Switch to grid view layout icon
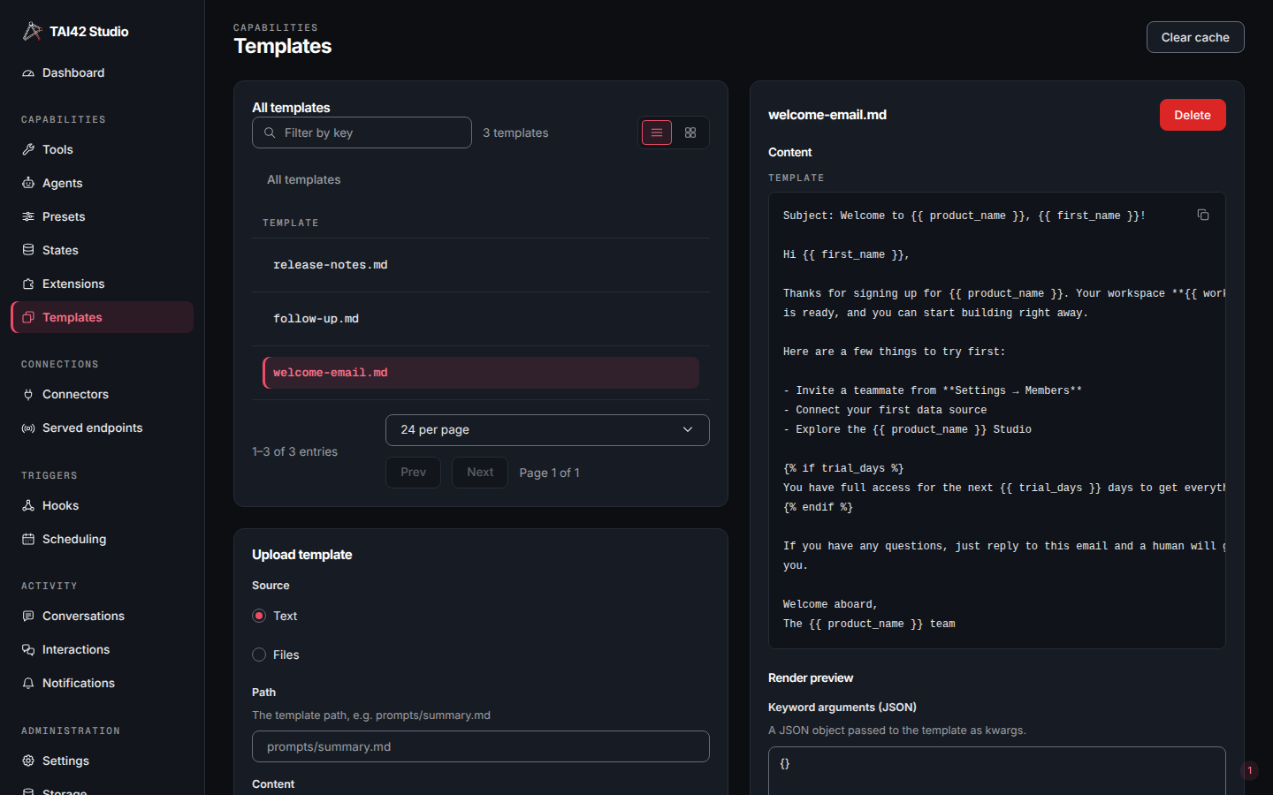Viewport: 1273px width, 795px height. (x=690, y=132)
